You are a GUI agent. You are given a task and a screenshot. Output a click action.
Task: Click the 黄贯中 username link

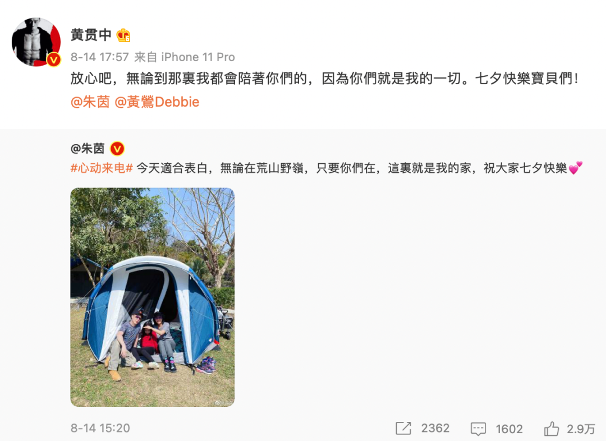click(91, 35)
